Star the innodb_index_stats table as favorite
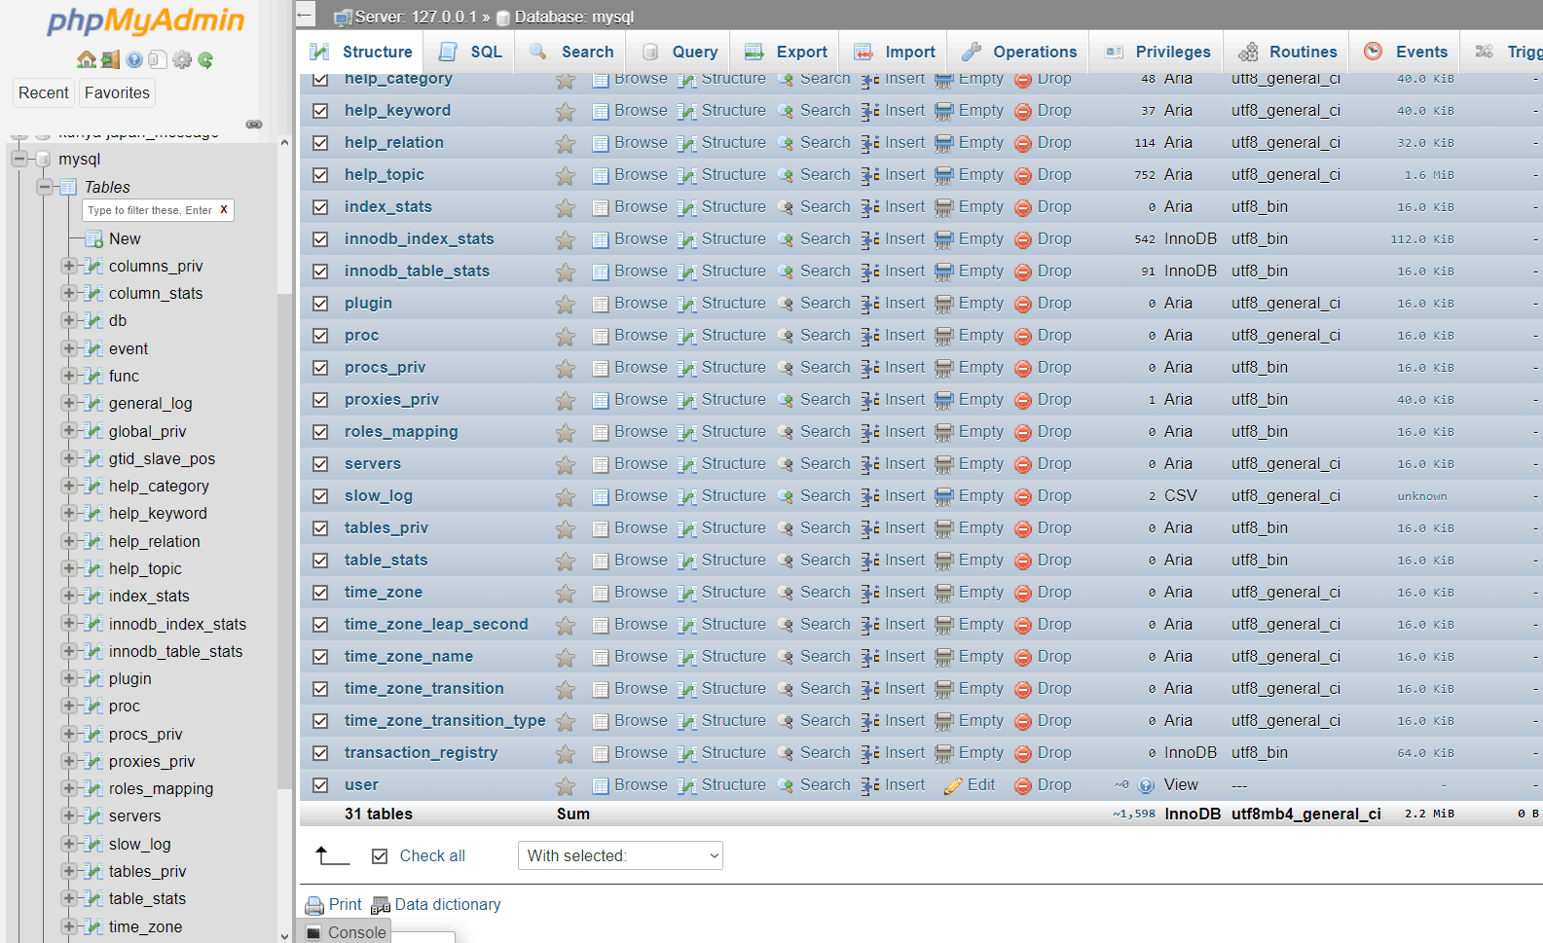1543x943 pixels. click(x=565, y=239)
